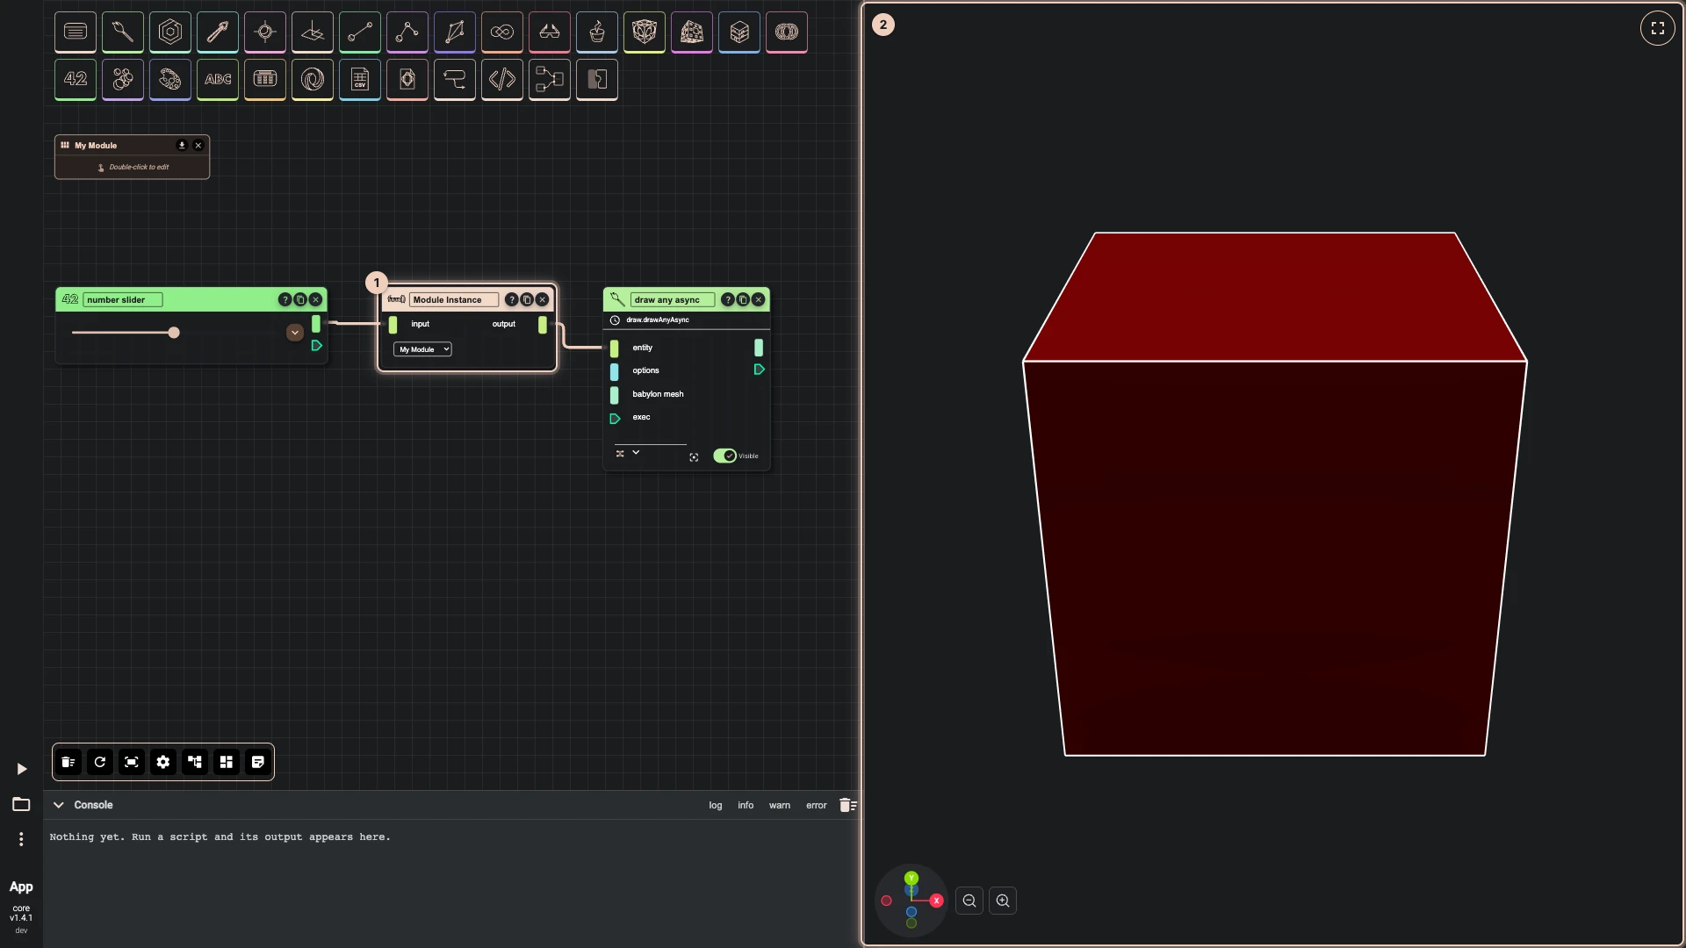Filter console by error
The width and height of the screenshot is (1686, 948).
817,805
